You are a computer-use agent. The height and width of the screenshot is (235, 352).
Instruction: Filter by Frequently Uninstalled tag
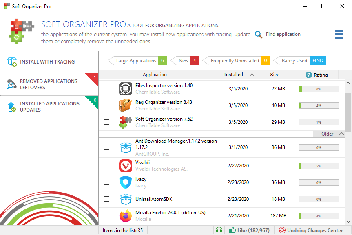coord(236,61)
